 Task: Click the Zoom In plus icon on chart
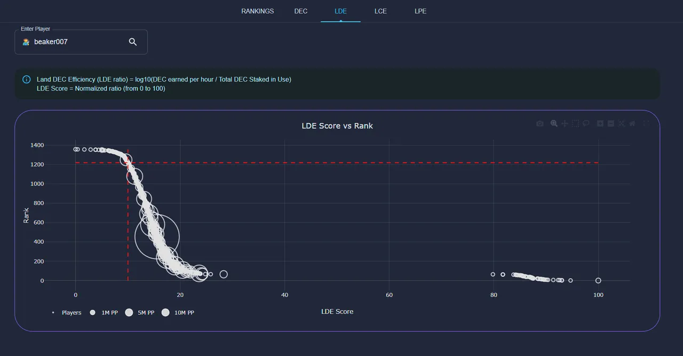tap(600, 123)
